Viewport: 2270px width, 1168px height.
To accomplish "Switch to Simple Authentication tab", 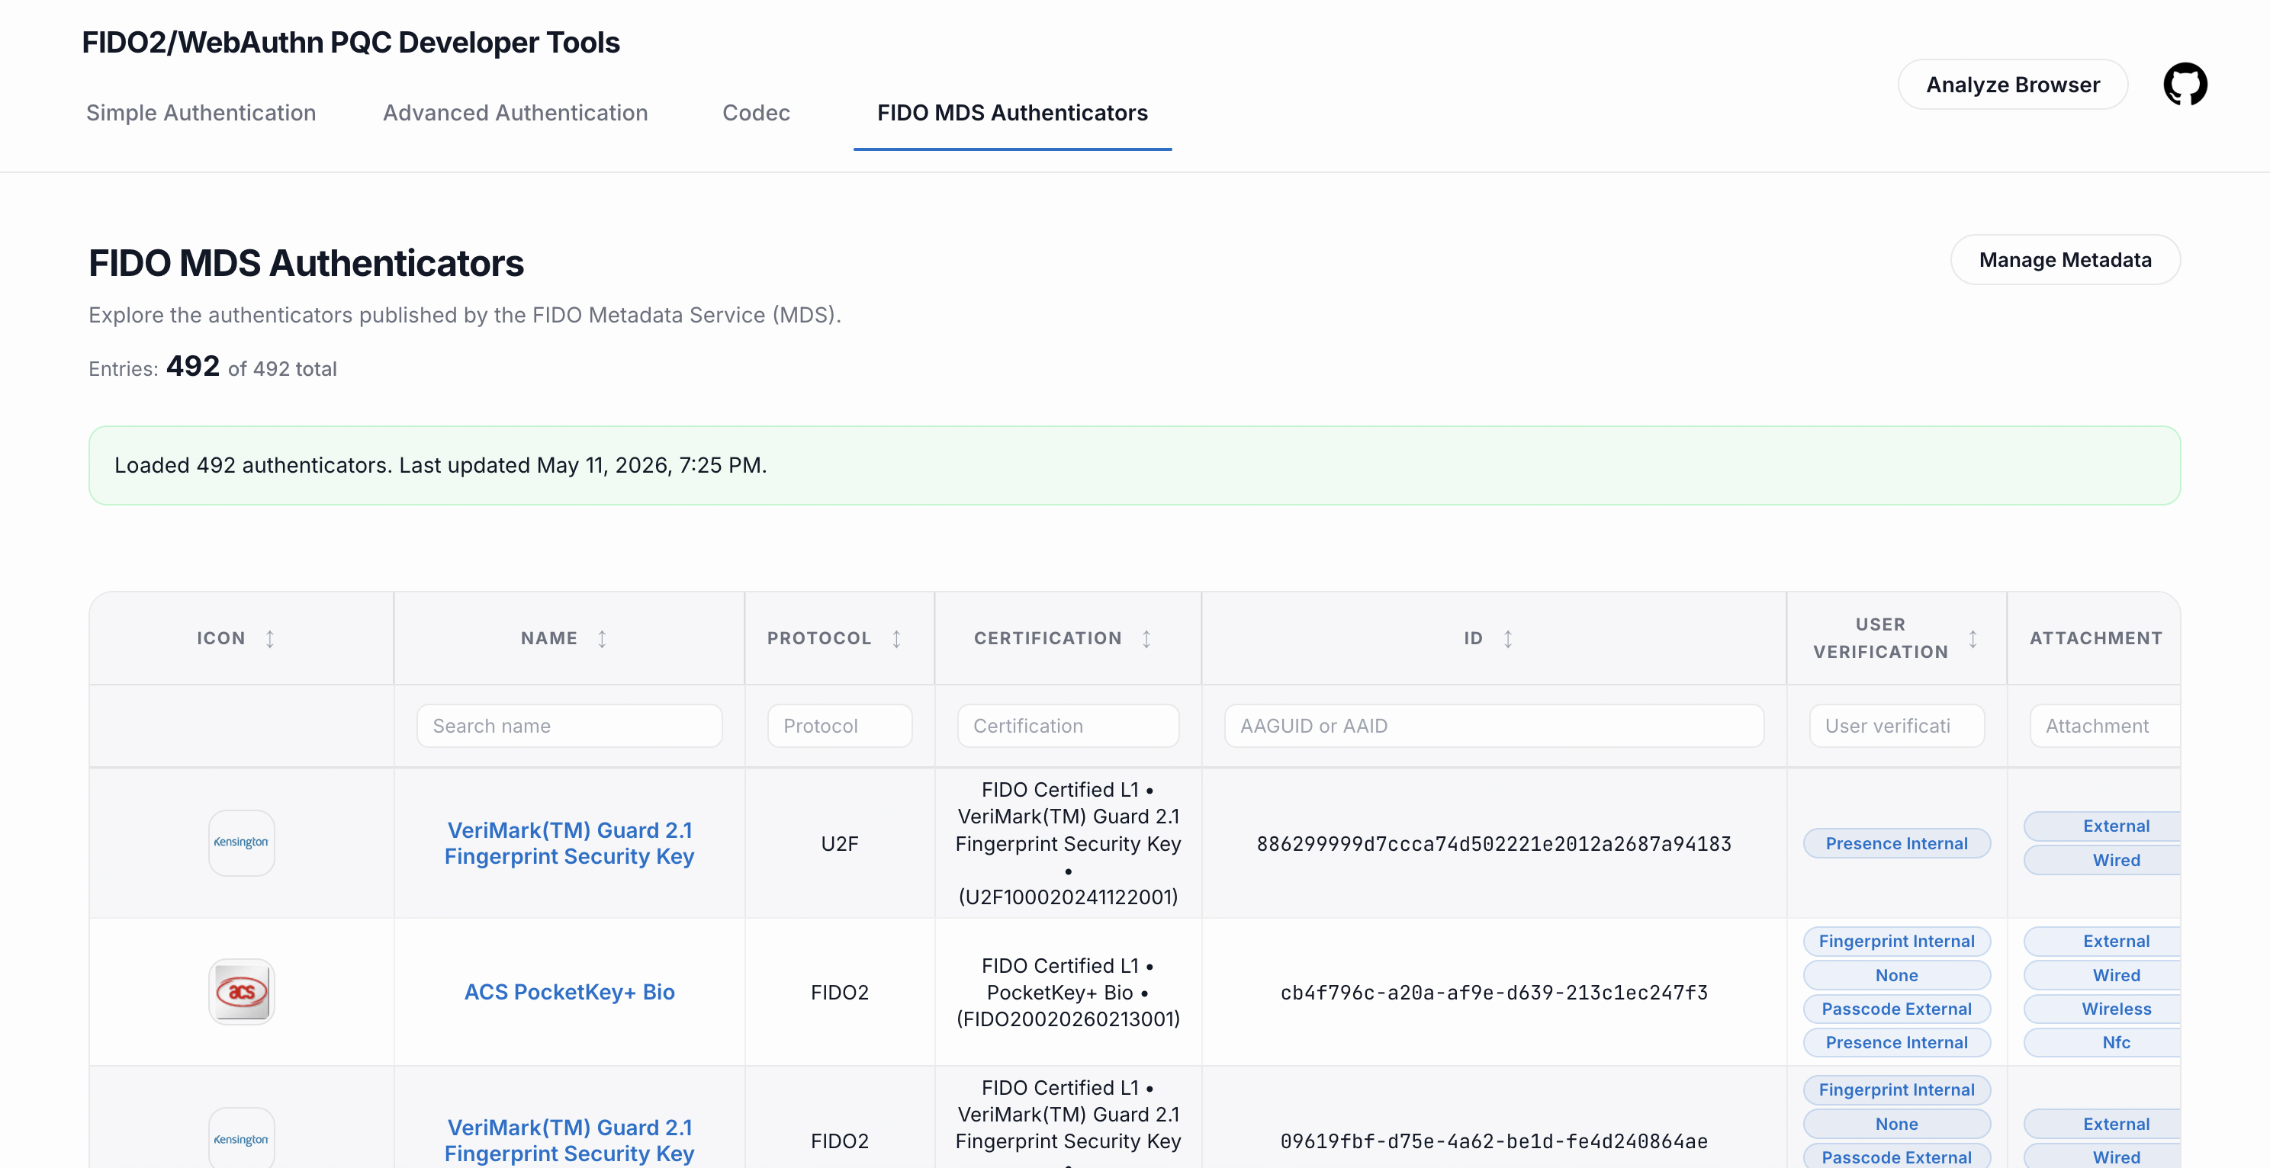I will pyautogui.click(x=201, y=113).
